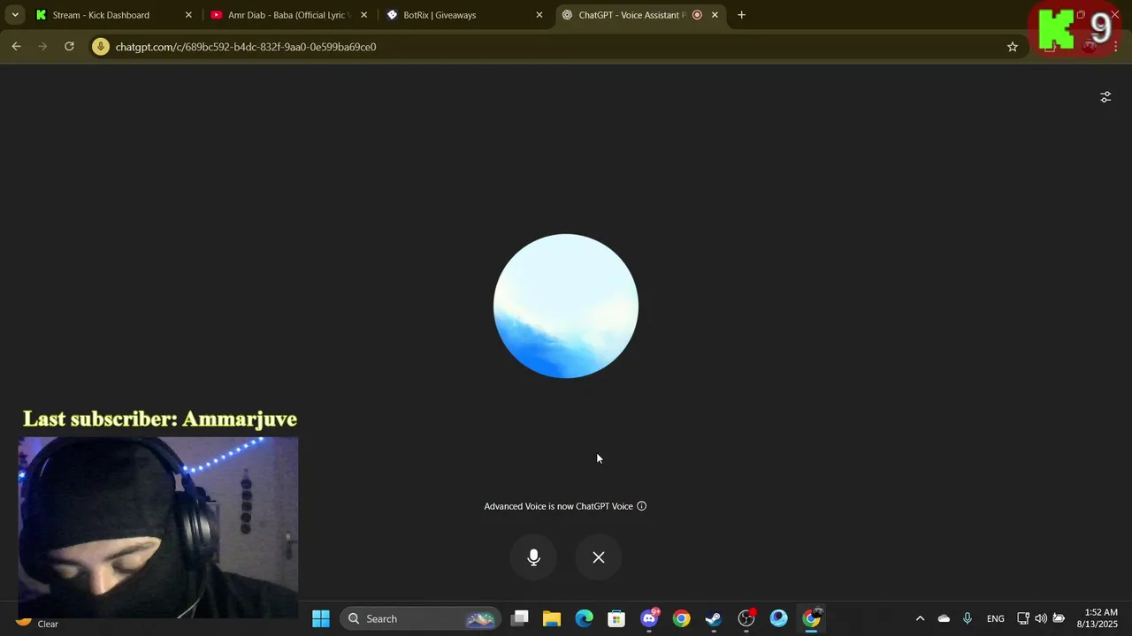1132x636 pixels.
Task: Click the 'Advanced Voice is now ChatGPT Voice' notice
Action: pyautogui.click(x=559, y=506)
